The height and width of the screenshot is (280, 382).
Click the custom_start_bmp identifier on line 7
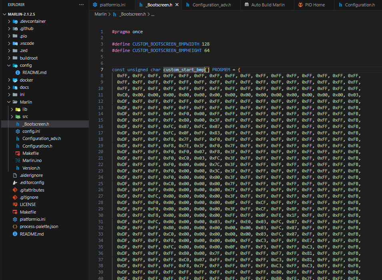point(184,70)
